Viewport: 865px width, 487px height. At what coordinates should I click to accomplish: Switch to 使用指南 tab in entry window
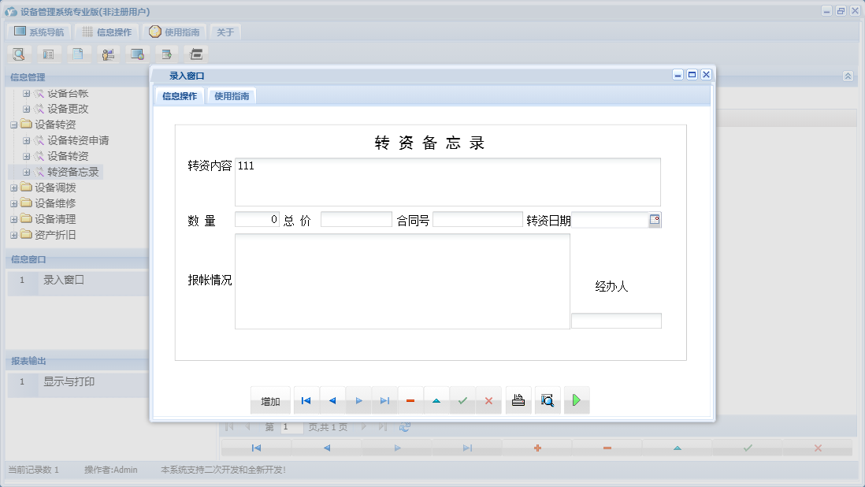click(232, 95)
